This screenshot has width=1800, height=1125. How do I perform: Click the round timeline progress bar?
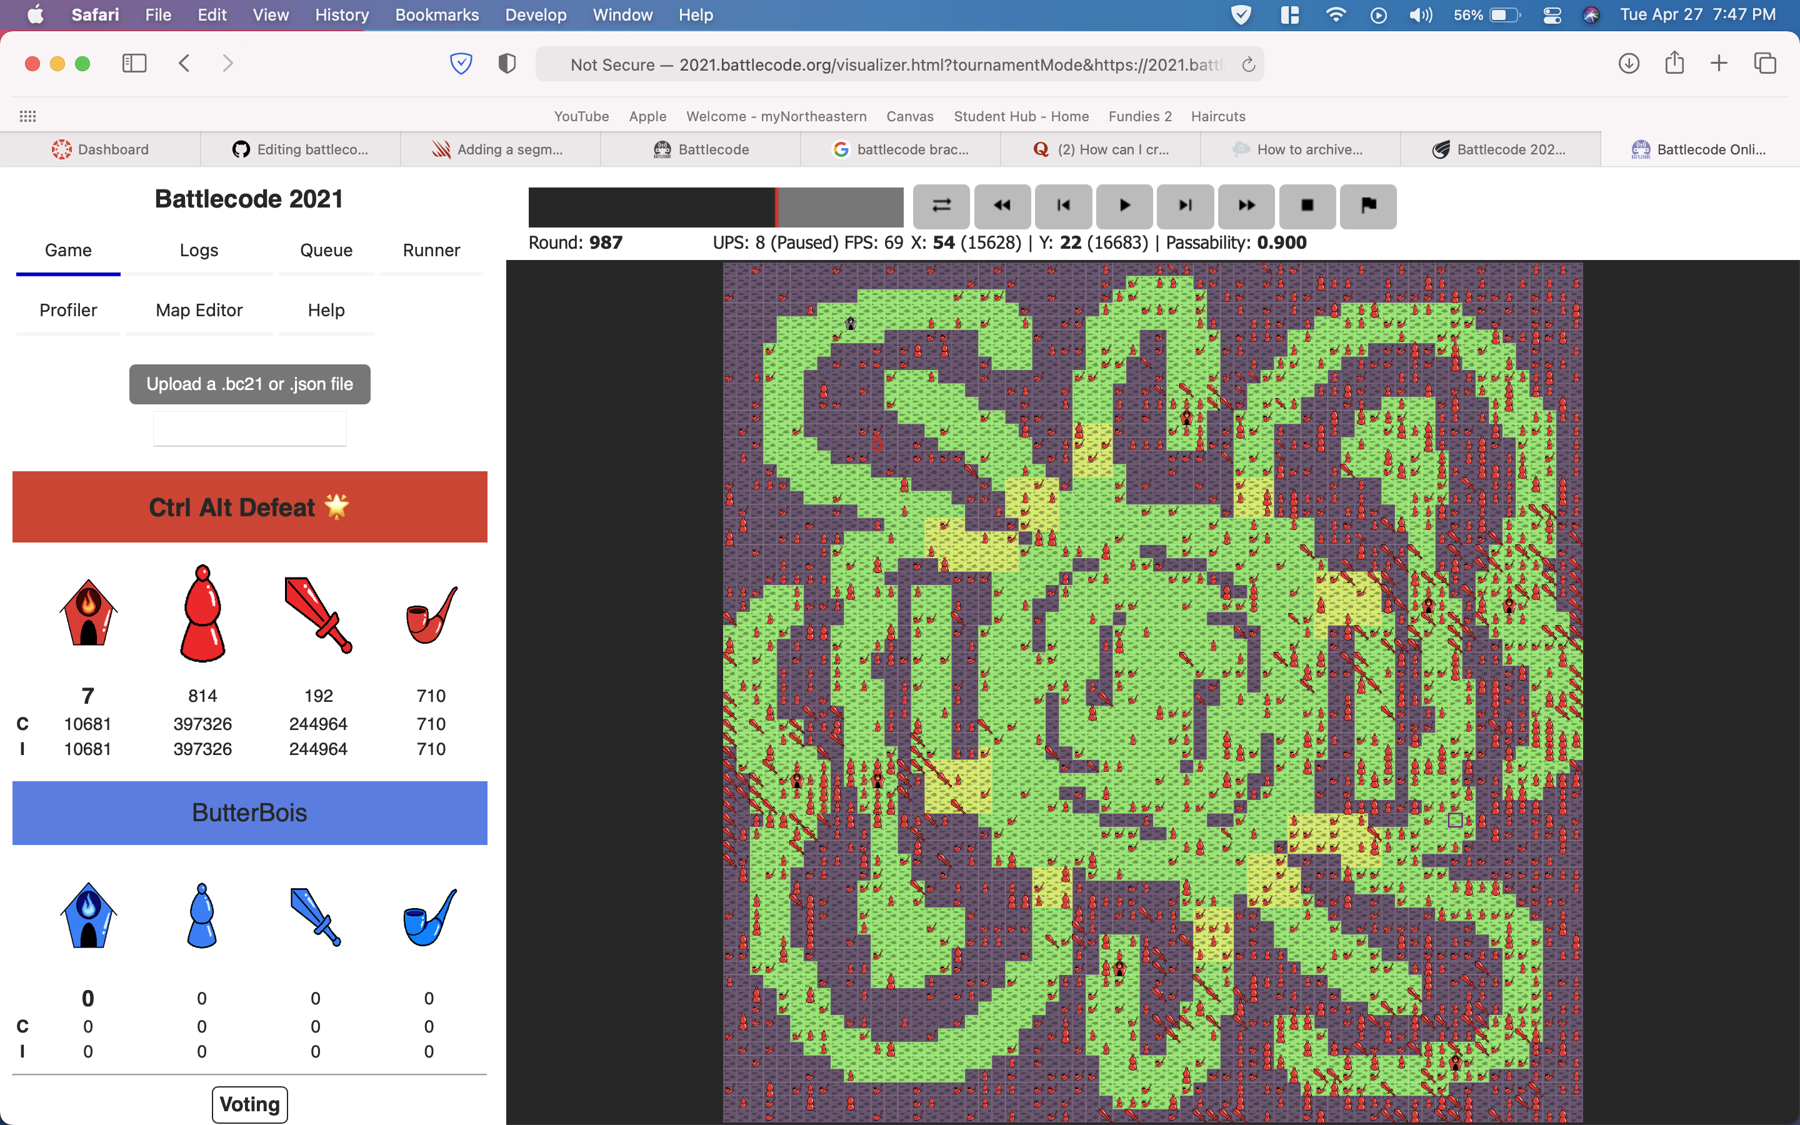716,207
